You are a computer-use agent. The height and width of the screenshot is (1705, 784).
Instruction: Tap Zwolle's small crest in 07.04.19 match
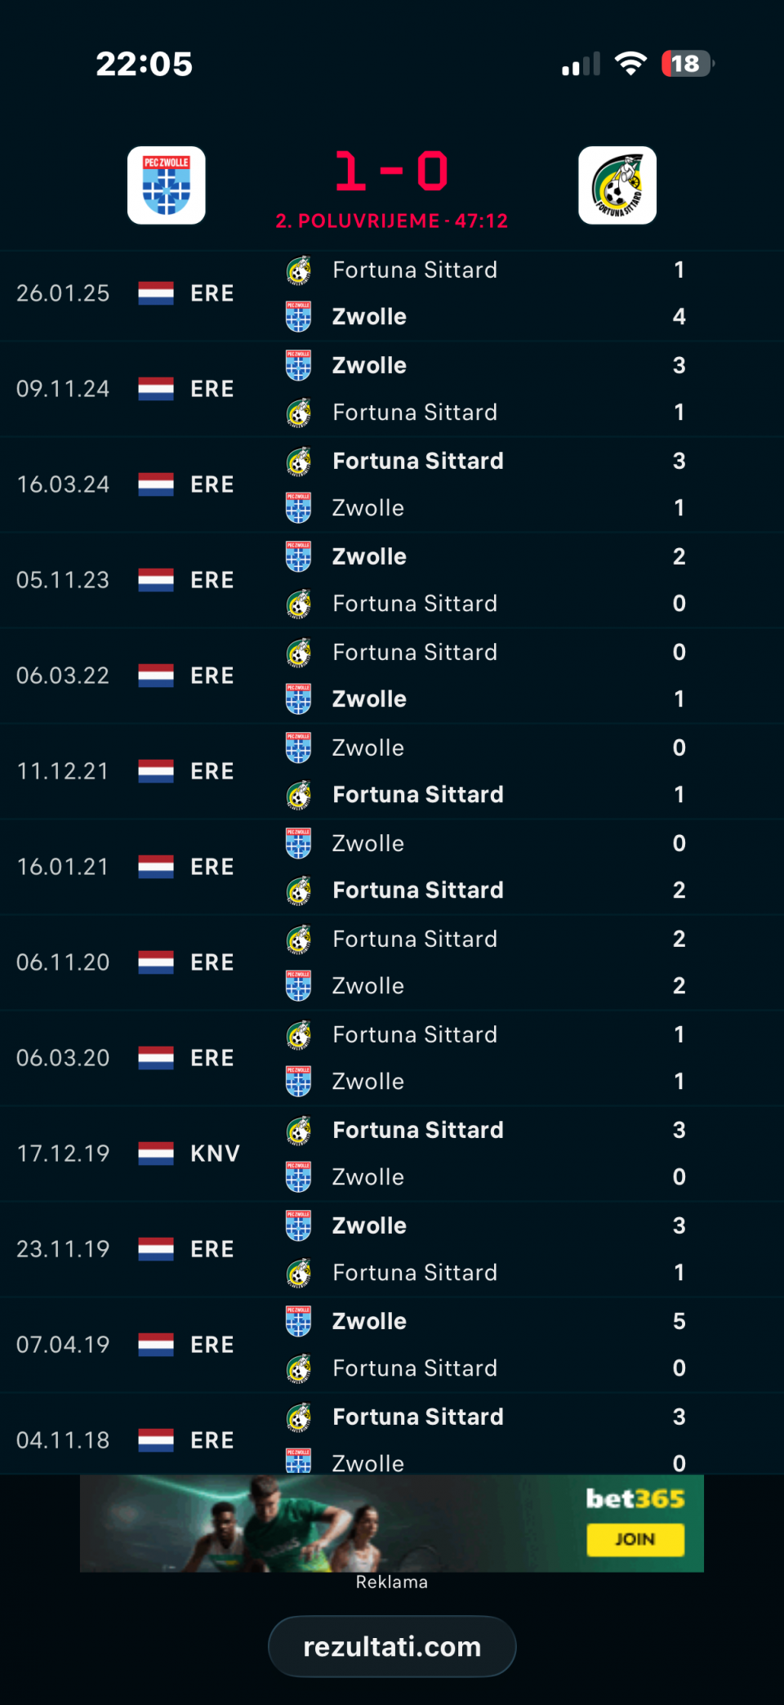point(299,1321)
